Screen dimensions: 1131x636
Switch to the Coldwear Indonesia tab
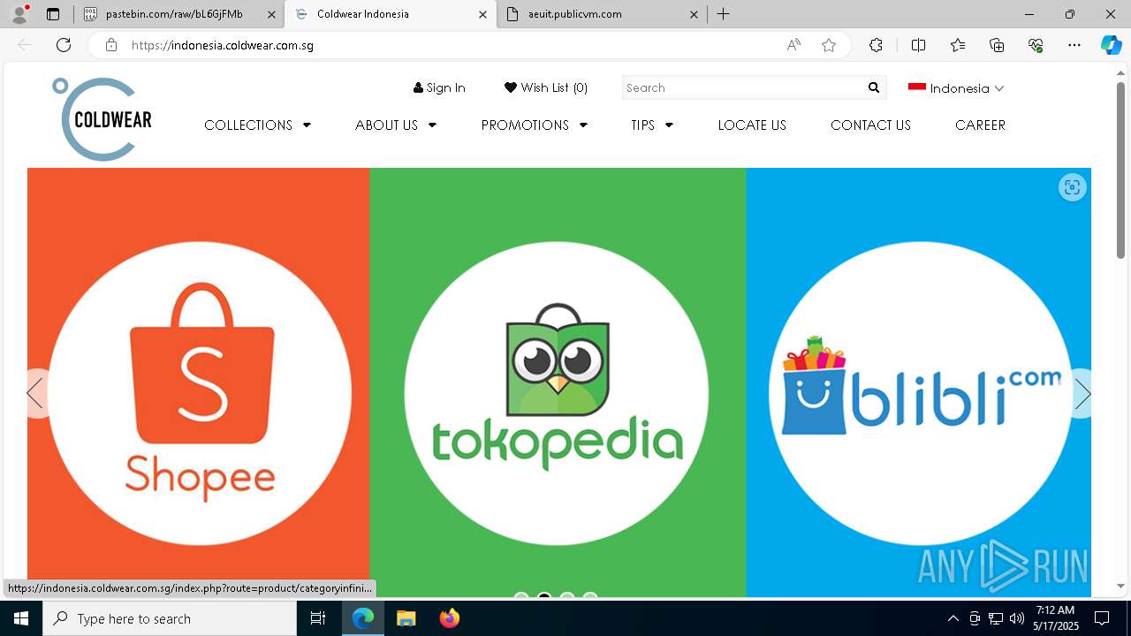389,14
